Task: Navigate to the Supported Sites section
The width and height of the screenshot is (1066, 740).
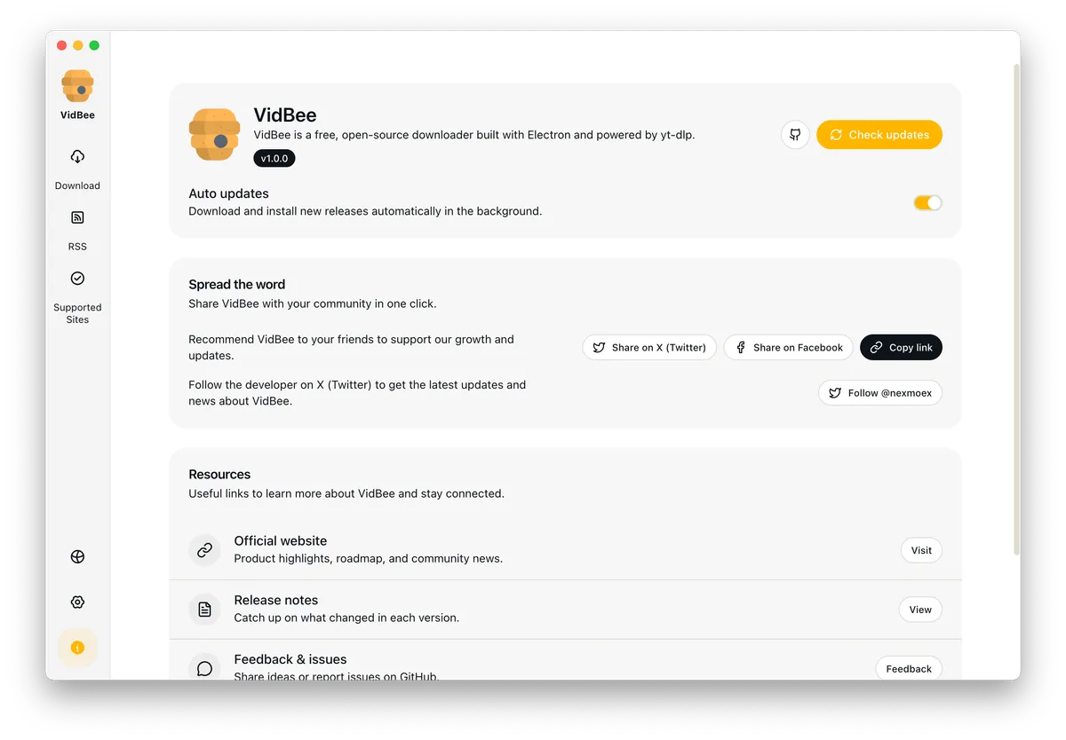Action: click(77, 295)
